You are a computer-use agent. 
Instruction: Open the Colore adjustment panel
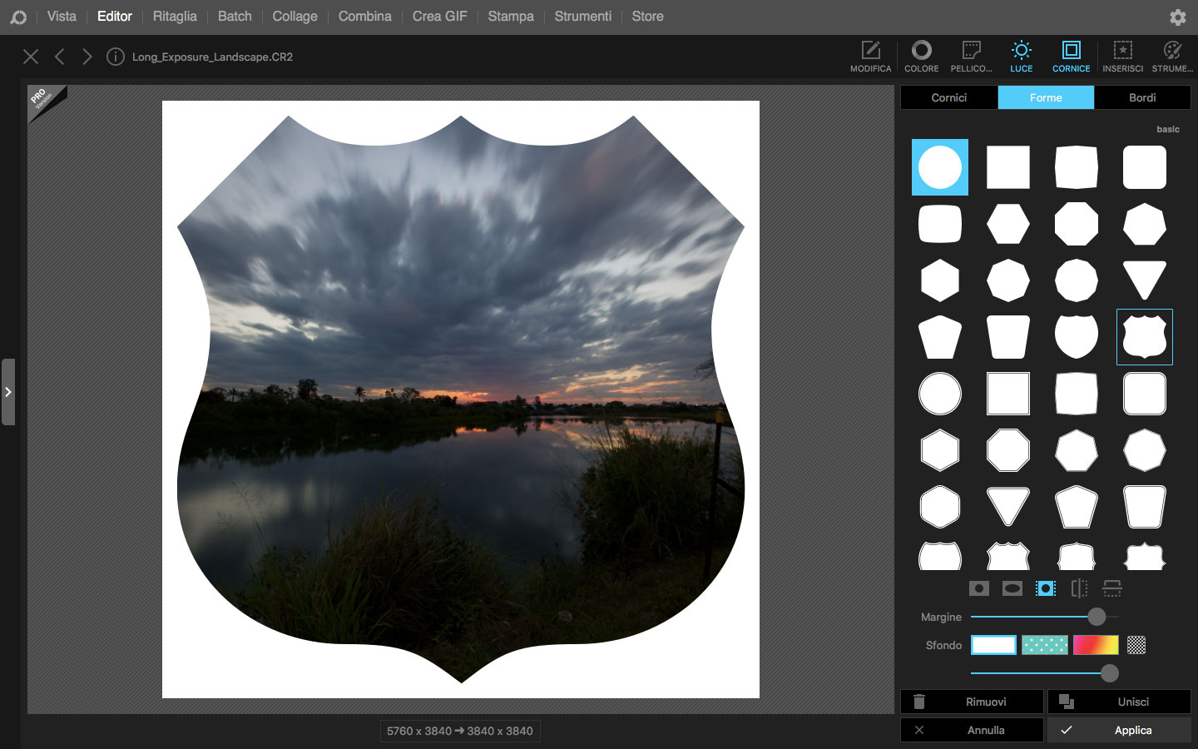[x=921, y=57]
